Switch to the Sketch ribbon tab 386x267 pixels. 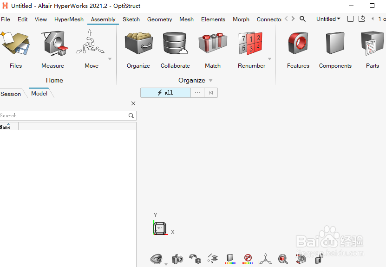[131, 19]
